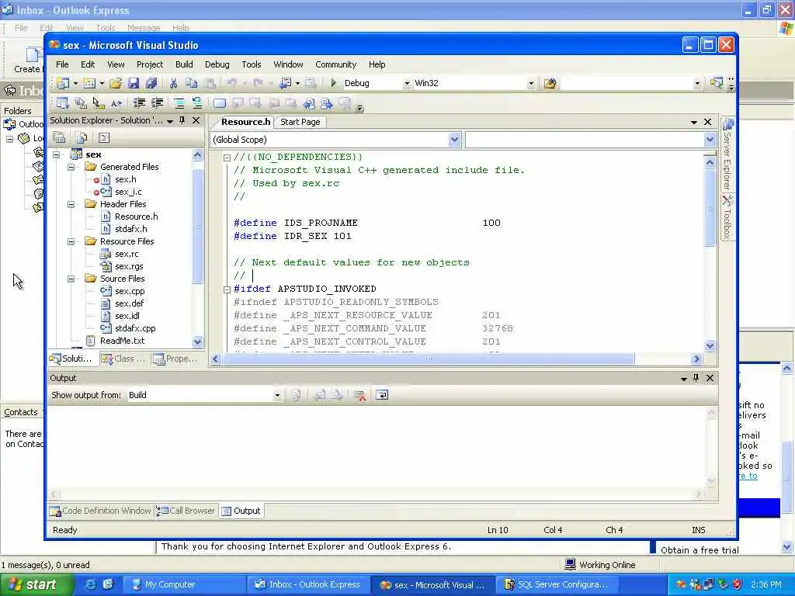Click the Save All icon
This screenshot has height=596, width=795.
(x=151, y=83)
